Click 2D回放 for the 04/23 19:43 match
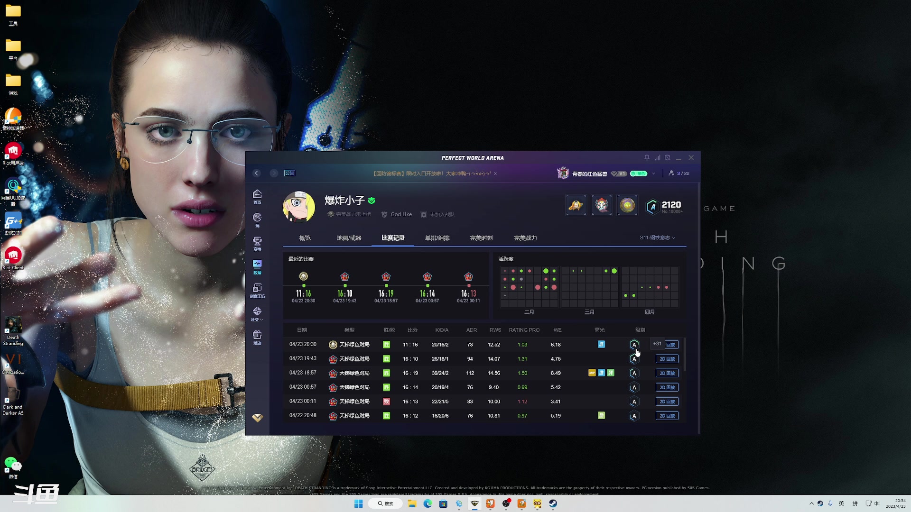Screen dimensions: 911x512 pyautogui.click(x=667, y=359)
